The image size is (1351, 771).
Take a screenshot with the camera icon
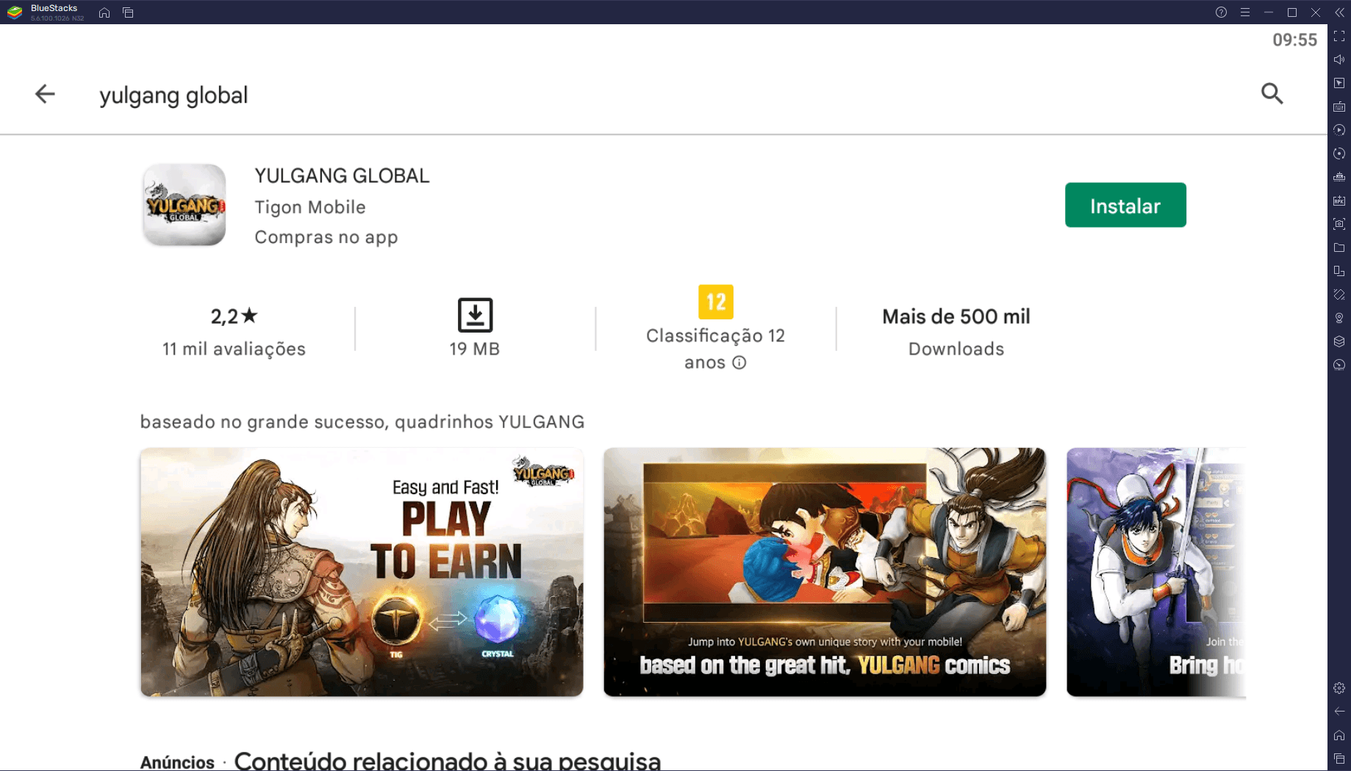1339,224
